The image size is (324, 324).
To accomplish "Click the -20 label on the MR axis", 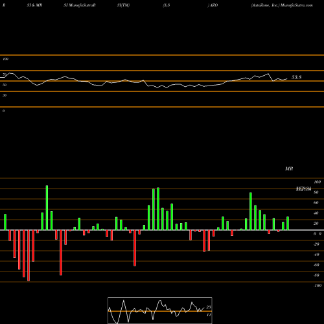I will (316, 244).
